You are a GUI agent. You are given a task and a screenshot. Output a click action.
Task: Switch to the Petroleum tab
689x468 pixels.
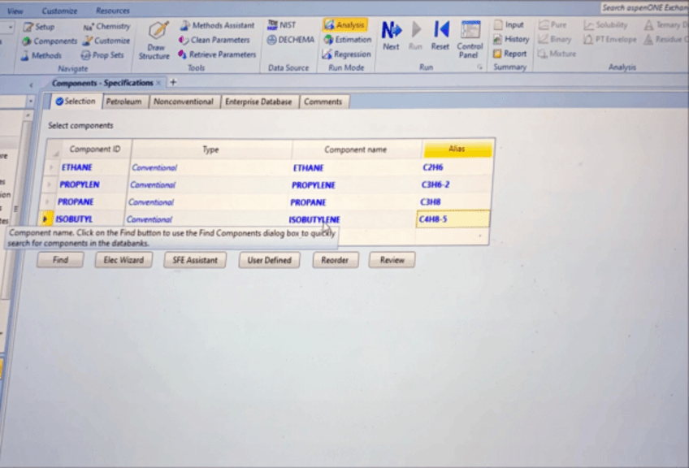click(124, 102)
